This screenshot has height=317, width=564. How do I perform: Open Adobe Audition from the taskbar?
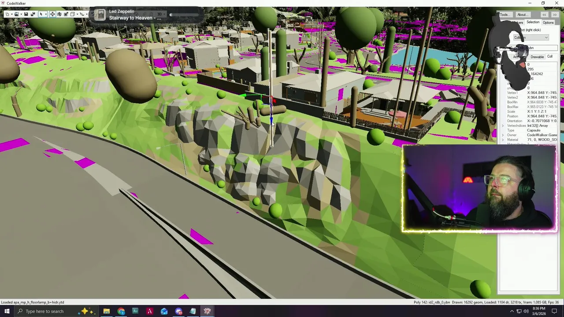tap(135, 311)
